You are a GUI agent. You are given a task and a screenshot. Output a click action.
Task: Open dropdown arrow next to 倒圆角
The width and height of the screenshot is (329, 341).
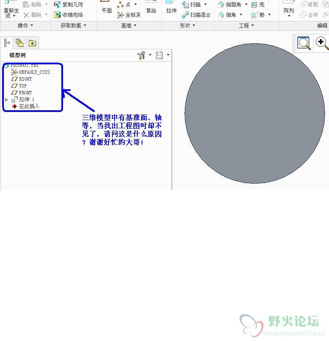(x=246, y=4)
